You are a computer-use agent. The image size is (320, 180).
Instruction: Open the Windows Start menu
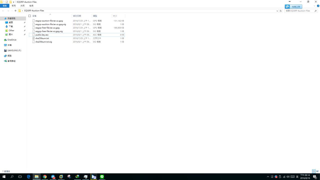pos(4,177)
